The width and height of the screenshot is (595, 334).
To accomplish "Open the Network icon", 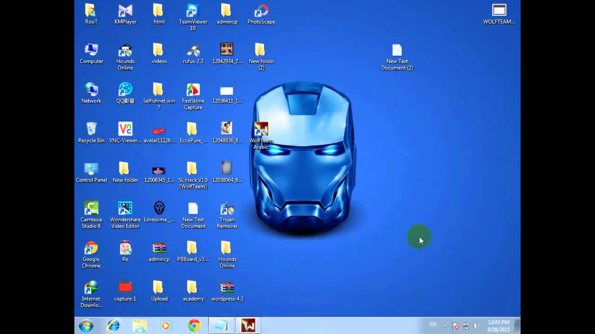I will pos(91,93).
